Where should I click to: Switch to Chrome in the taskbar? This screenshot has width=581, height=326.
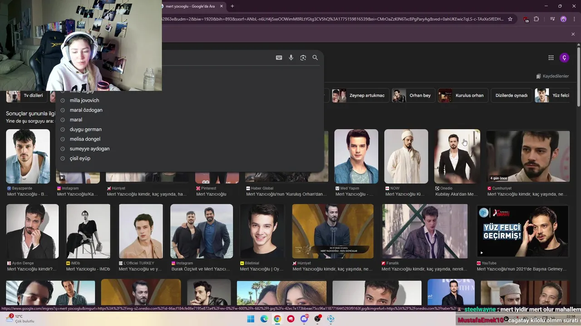point(277,319)
